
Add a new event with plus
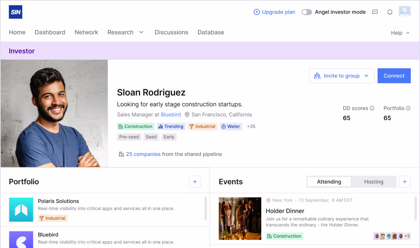coord(405,182)
